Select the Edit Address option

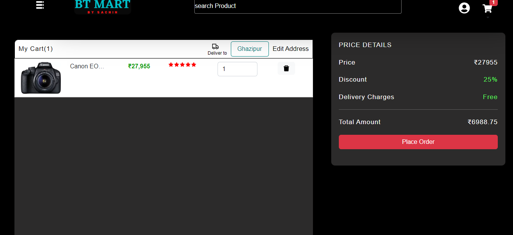(291, 49)
